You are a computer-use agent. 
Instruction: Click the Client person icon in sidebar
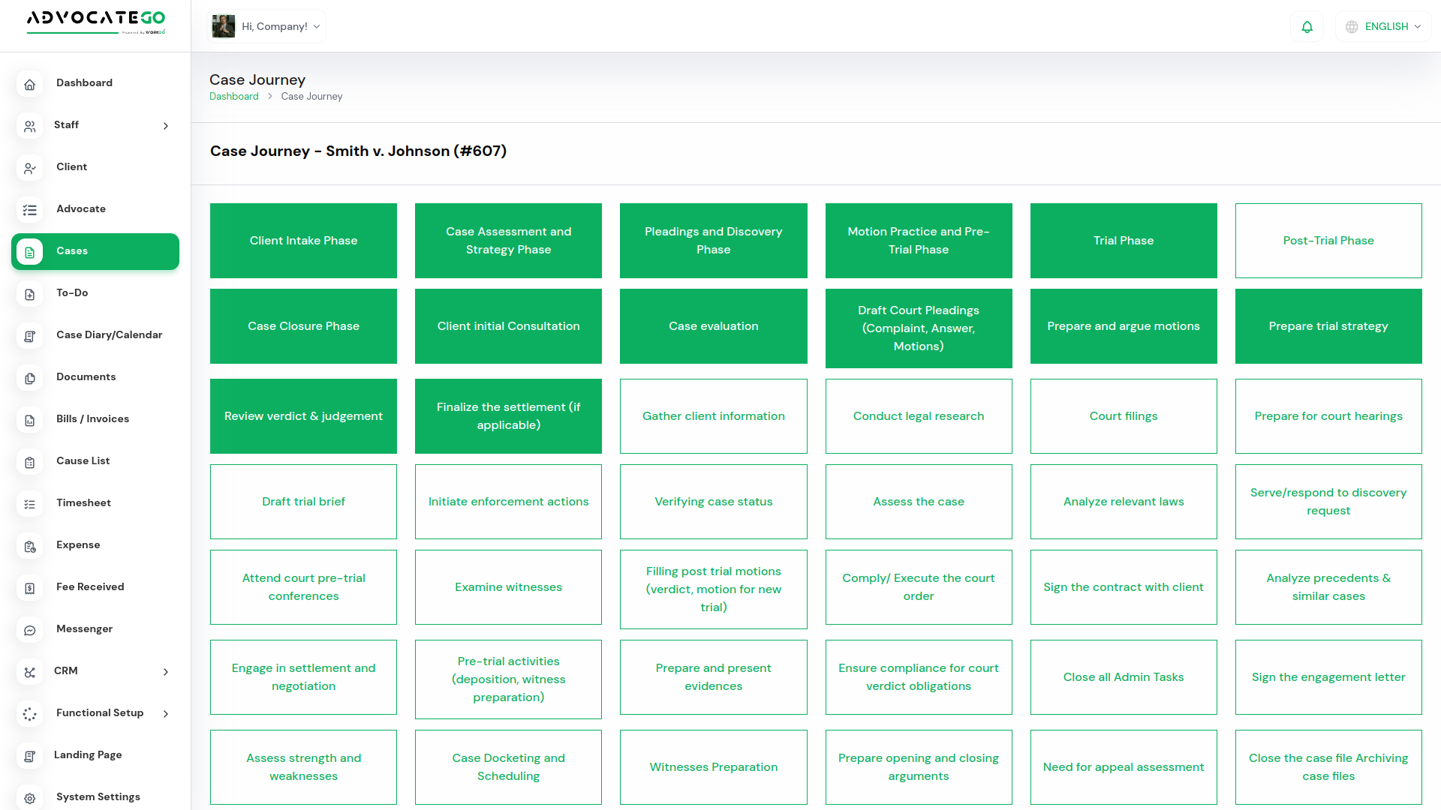[30, 168]
